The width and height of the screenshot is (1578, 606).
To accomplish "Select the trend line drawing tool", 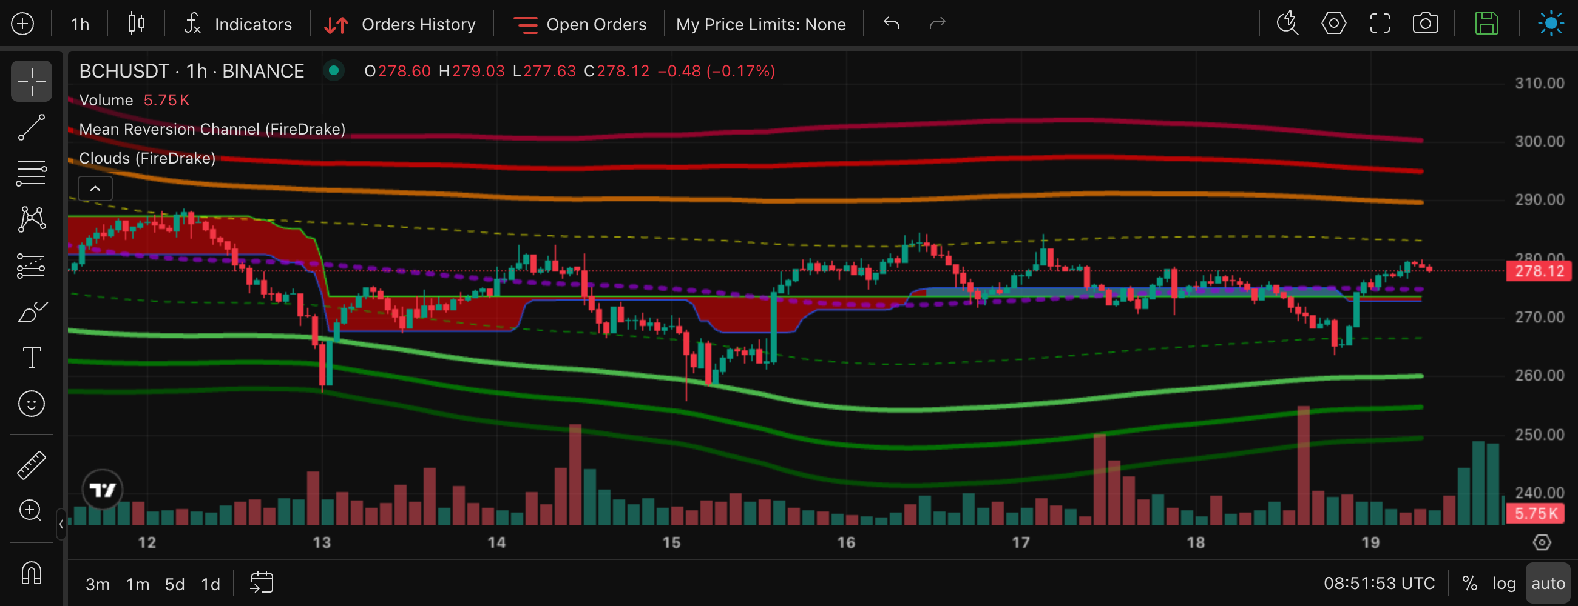I will click(31, 127).
